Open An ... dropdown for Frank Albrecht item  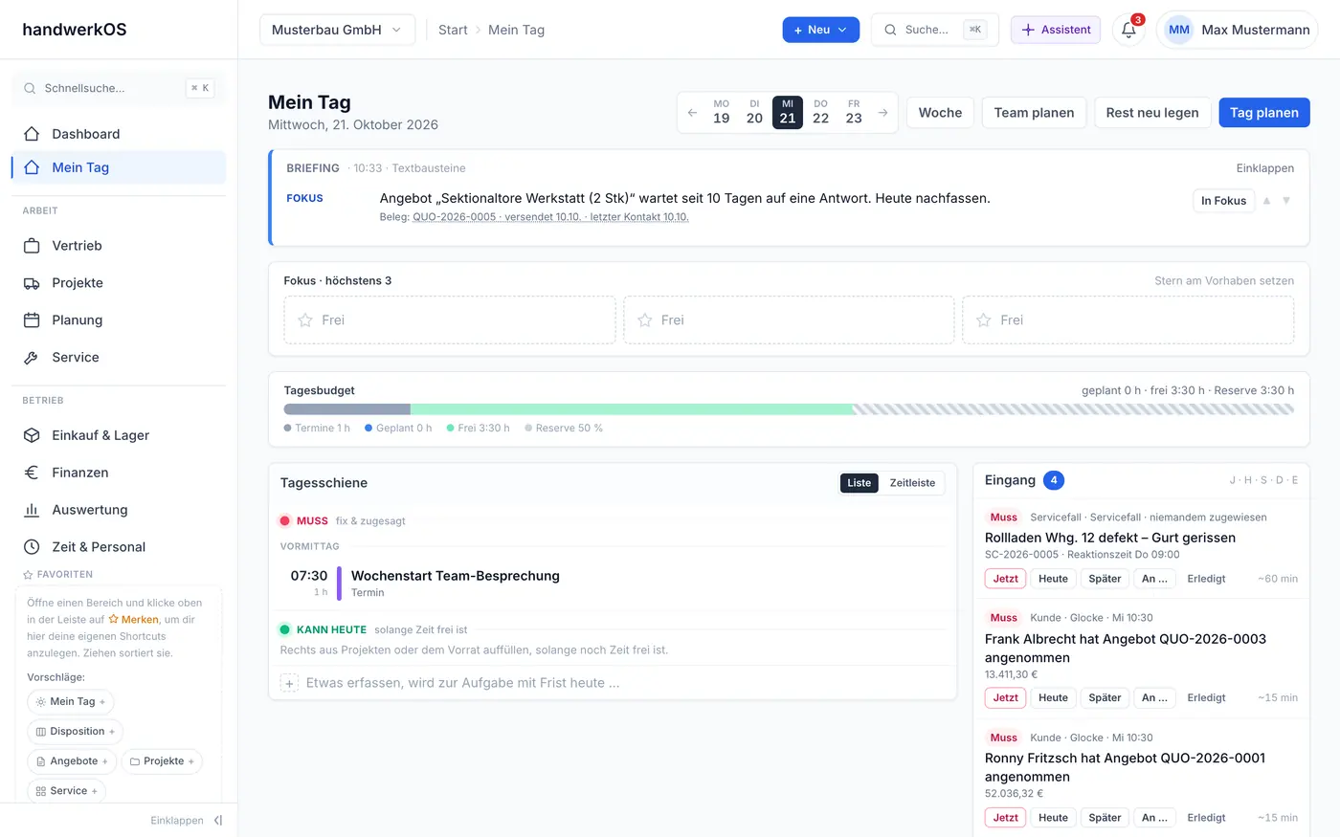click(x=1154, y=698)
